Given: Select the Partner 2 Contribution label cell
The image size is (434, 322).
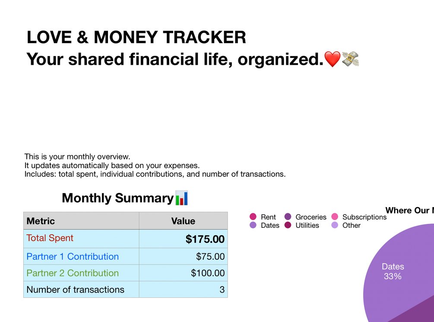Looking at the screenshot, I should (81, 273).
